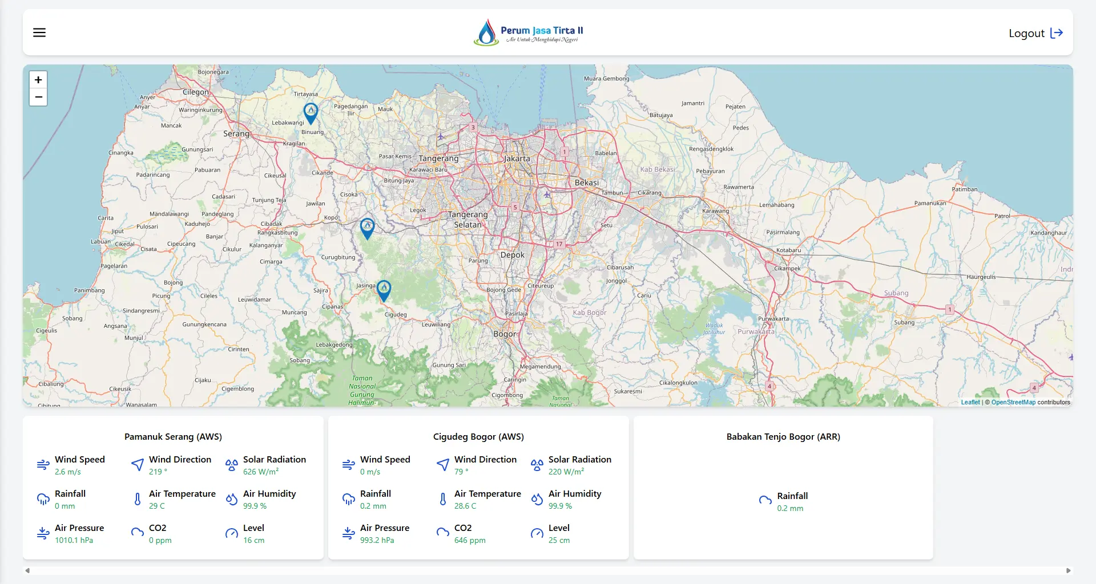Click Babakan Tenjo Rainfall cloud icon
Screen dimensions: 1096x584
[765, 501]
